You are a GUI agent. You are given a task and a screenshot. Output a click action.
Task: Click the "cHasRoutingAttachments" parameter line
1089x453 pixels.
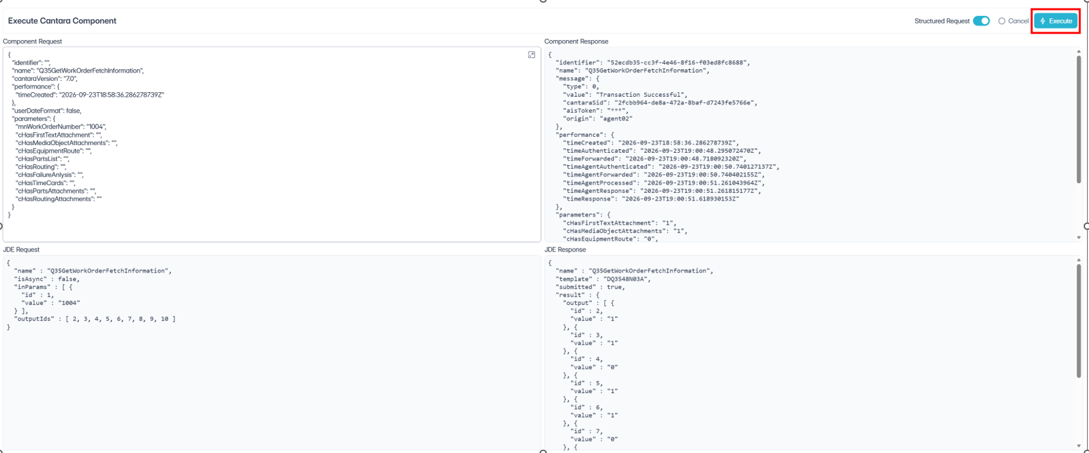(59, 199)
